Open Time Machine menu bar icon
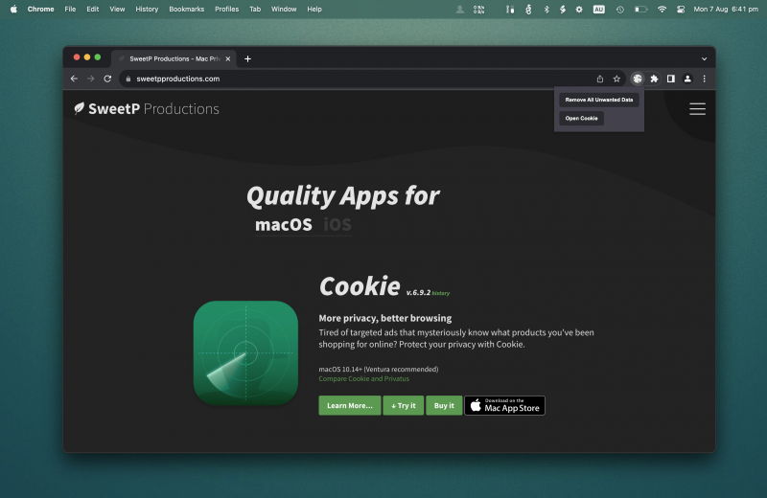 619,9
